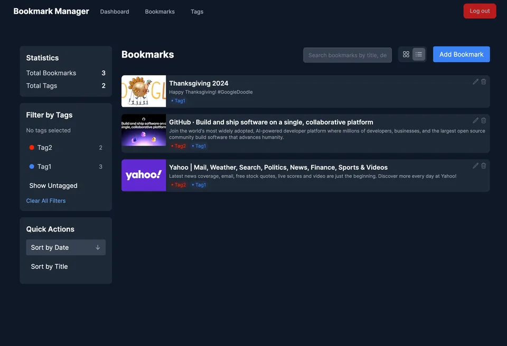Click Tag1 label on GitHub bookmark

199,146
